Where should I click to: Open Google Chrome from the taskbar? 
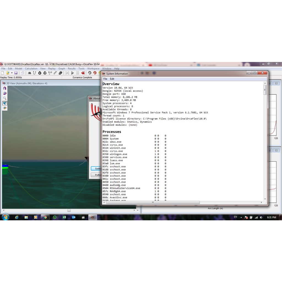(x=45, y=217)
